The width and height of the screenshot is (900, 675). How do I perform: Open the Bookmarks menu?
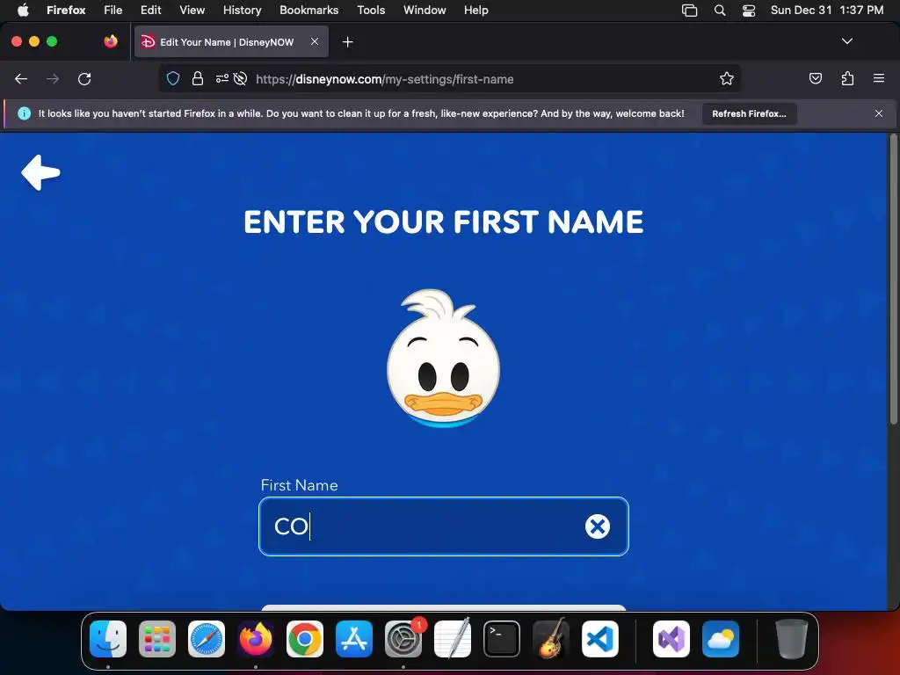click(308, 10)
